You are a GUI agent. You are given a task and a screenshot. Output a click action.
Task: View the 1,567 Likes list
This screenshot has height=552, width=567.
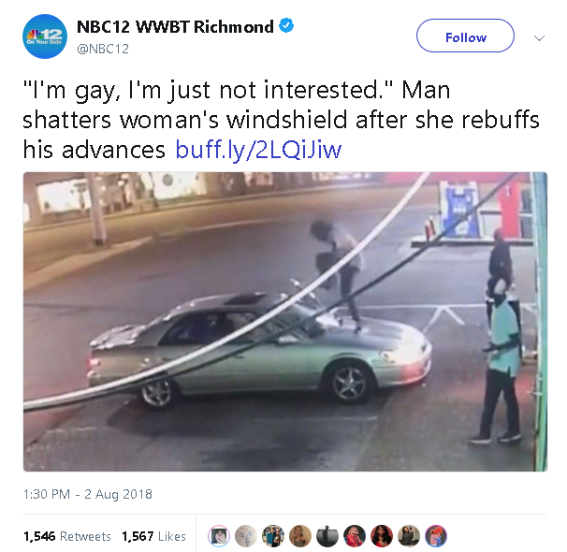[x=153, y=536]
